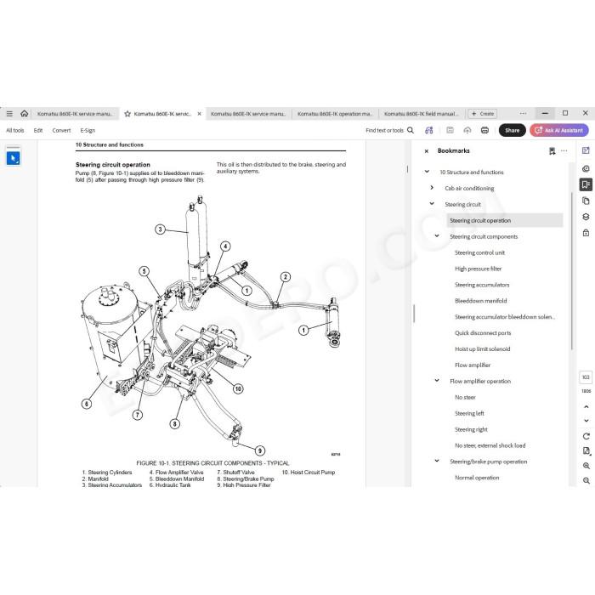Collapse Flow amplifier operation bookmark
595x595 pixels.
[x=437, y=381]
